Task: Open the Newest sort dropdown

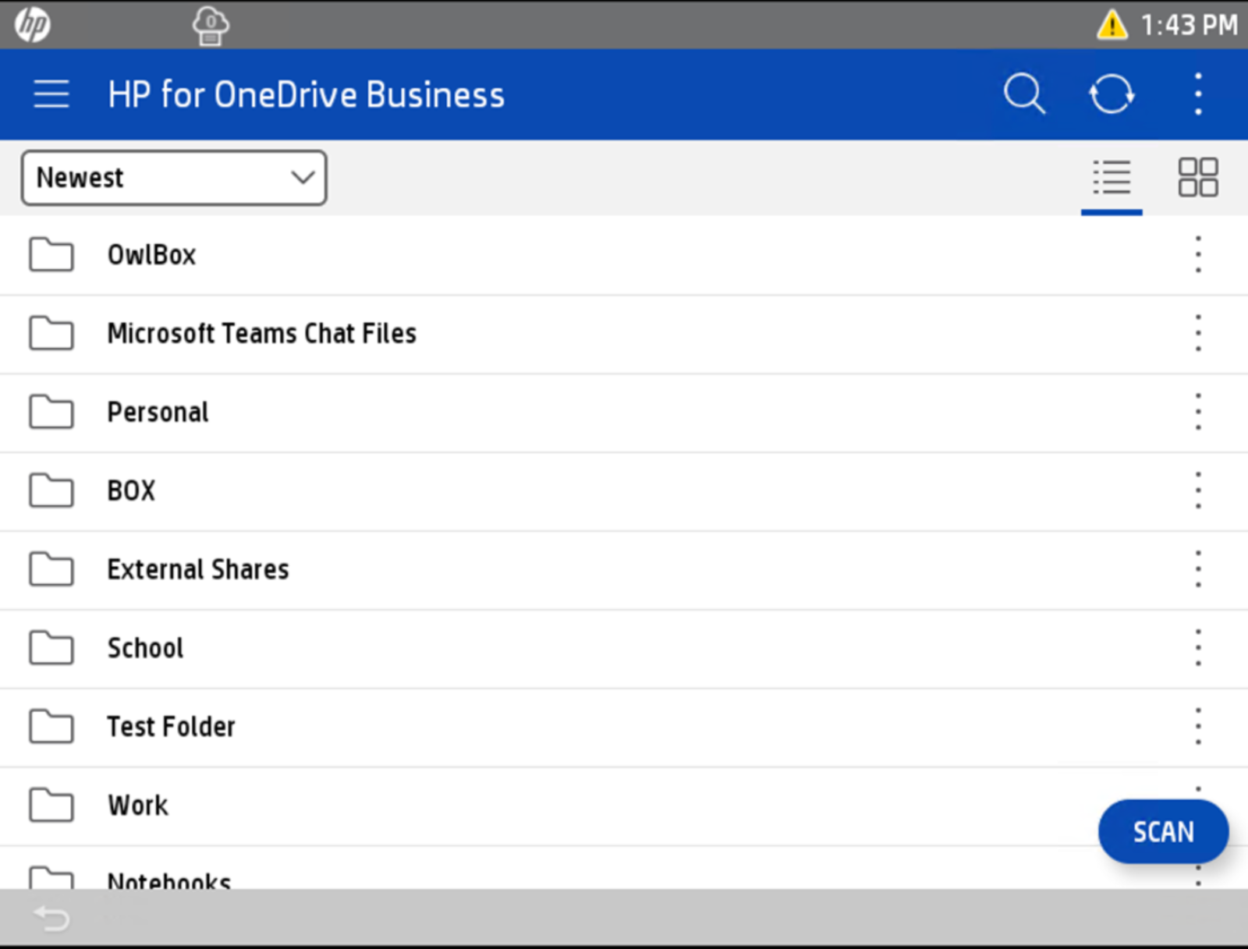Action: coord(174,178)
